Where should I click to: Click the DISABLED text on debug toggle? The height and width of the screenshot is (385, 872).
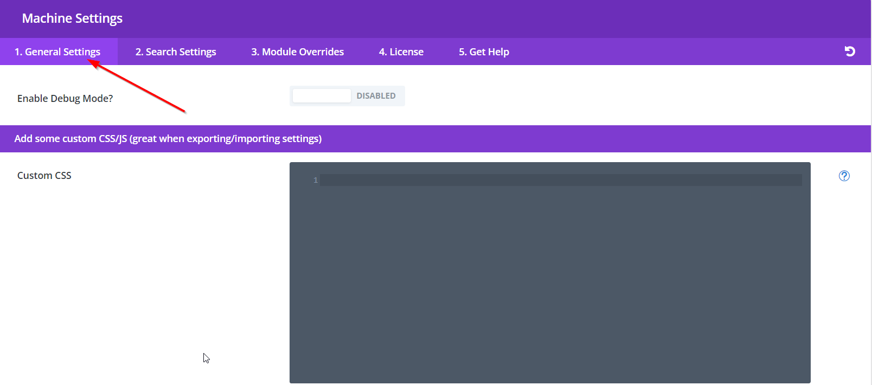[376, 96]
